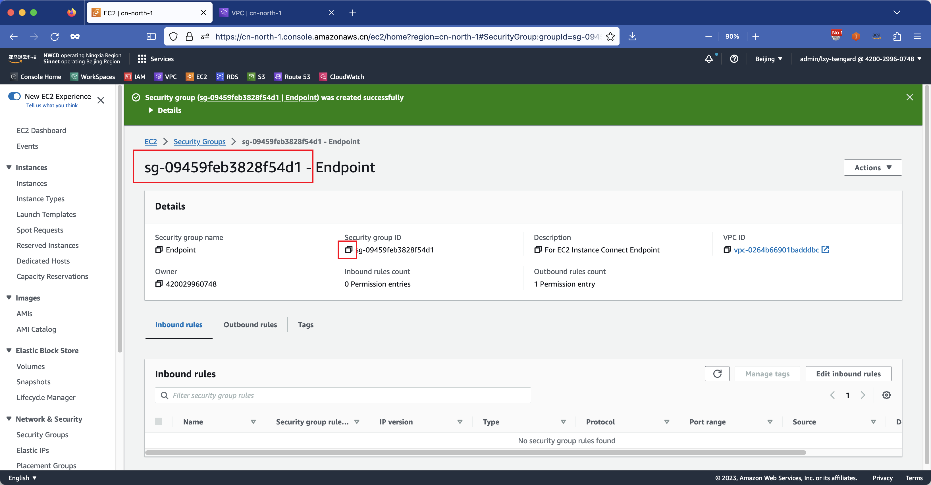Open Security Groups in sidebar
The width and height of the screenshot is (931, 485).
[x=42, y=434]
